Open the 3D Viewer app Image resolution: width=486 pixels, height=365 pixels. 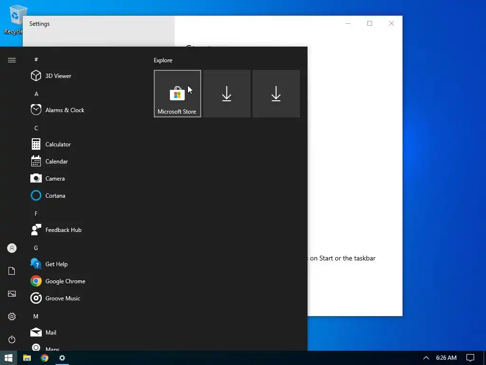click(x=84, y=76)
